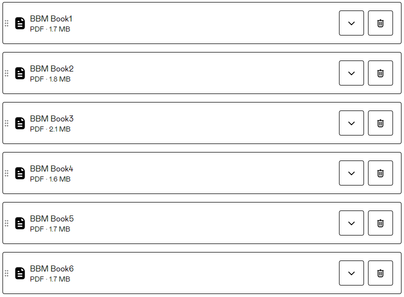
Task: Delete the BBM Book4 PDF
Action: pyautogui.click(x=380, y=173)
